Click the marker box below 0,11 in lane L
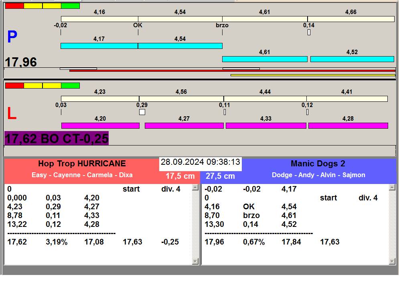This screenshot has height=287, width=399. point(225,112)
